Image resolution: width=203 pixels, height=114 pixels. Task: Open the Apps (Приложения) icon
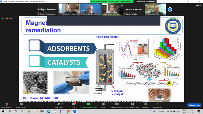157,104
